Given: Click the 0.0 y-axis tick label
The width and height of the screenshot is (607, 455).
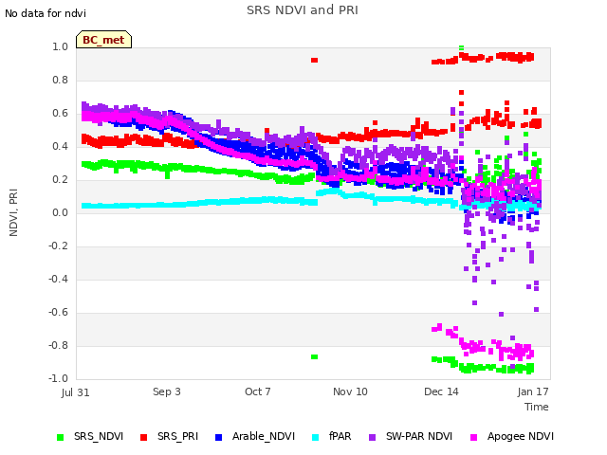Looking at the screenshot, I should coord(60,212).
